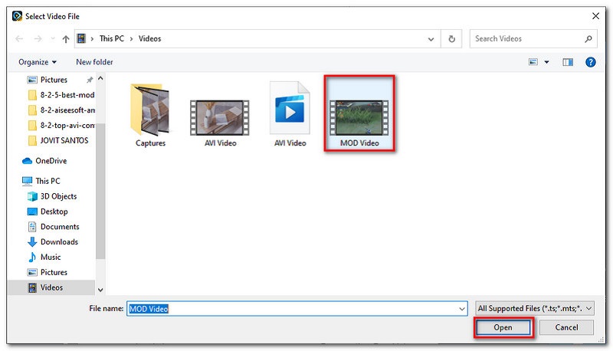
Task: Open the view options dropdown arrow
Action: tap(546, 62)
